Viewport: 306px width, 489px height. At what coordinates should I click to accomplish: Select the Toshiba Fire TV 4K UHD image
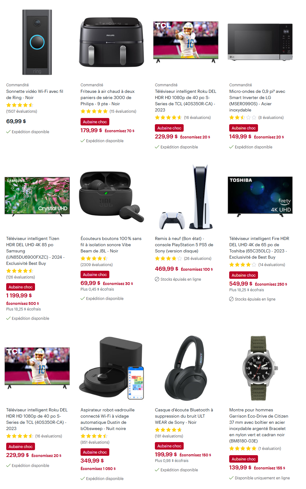pyautogui.click(x=260, y=196)
